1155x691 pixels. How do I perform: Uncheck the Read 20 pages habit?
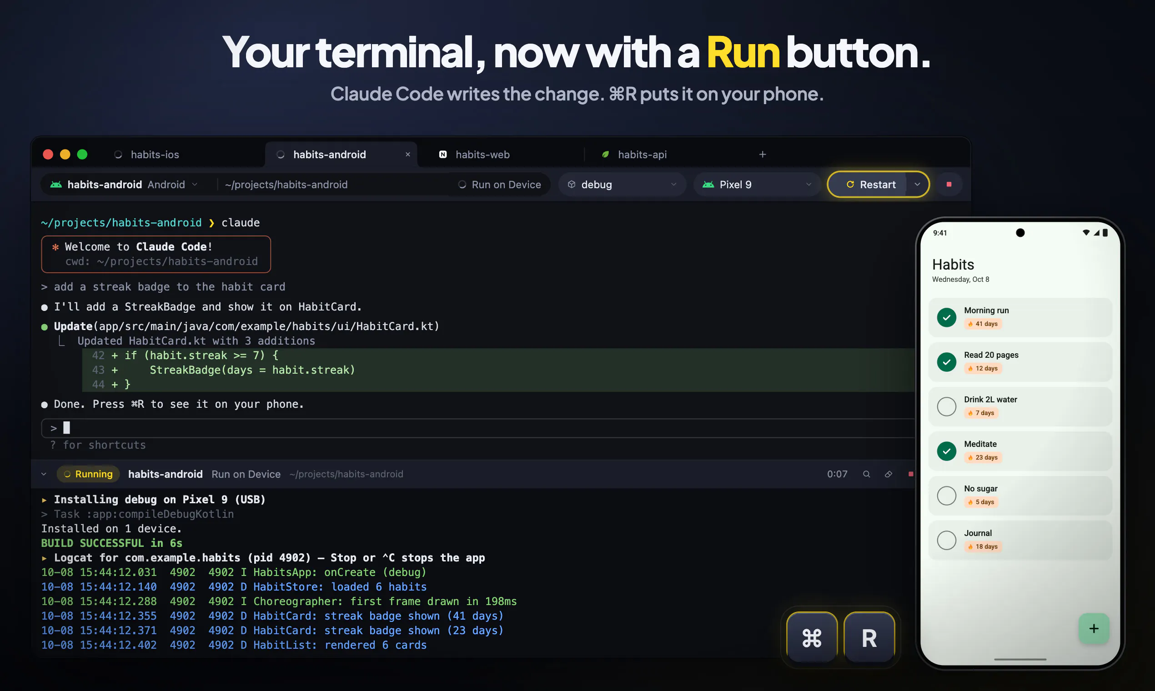click(946, 362)
